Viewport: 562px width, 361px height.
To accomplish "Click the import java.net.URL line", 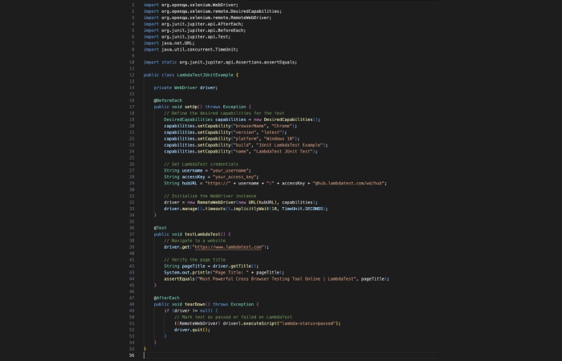I will point(169,43).
